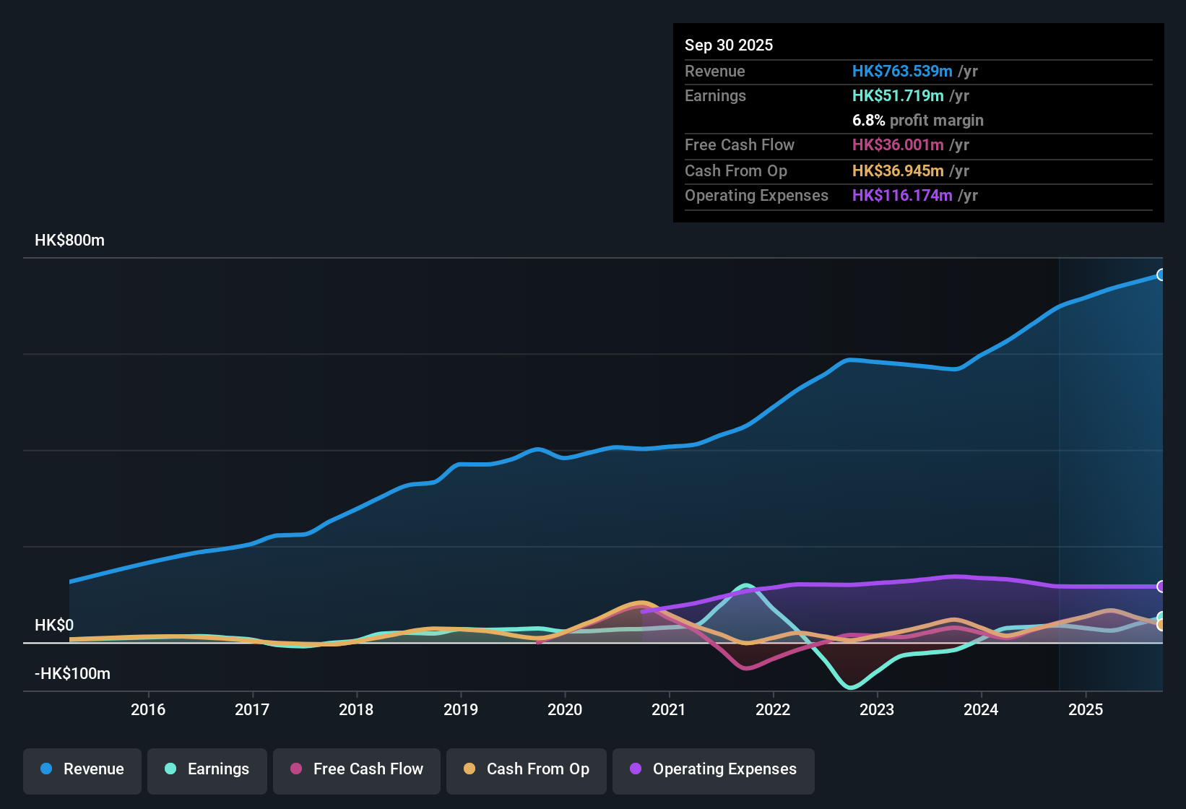The height and width of the screenshot is (809, 1186).
Task: Expand details for the 6.8% profit margin
Action: click(917, 121)
